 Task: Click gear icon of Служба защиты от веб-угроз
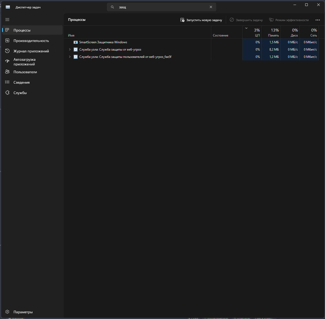pyautogui.click(x=76, y=50)
